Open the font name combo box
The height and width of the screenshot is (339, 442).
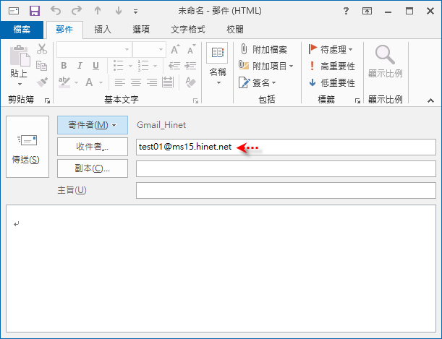point(94,49)
